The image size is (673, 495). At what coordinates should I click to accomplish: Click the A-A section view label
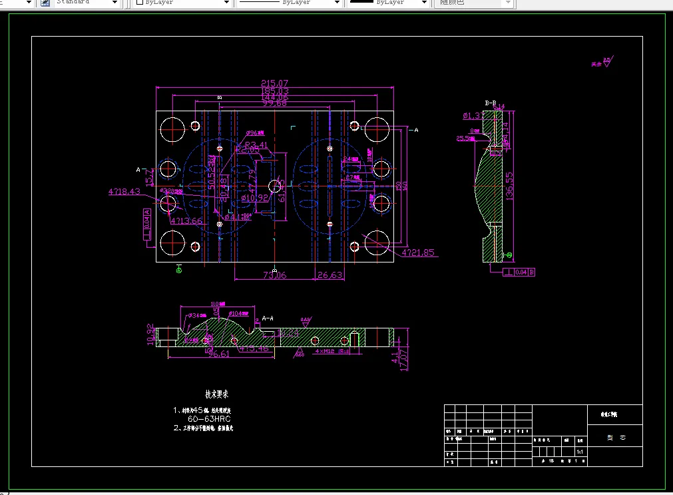[268, 318]
